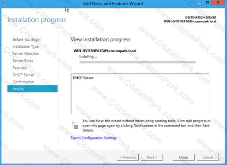Open the Export Configuration Settings link

click(94, 138)
